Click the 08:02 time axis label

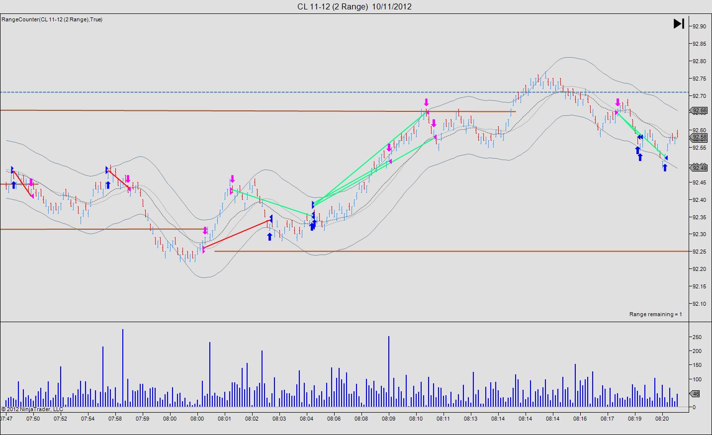point(252,419)
